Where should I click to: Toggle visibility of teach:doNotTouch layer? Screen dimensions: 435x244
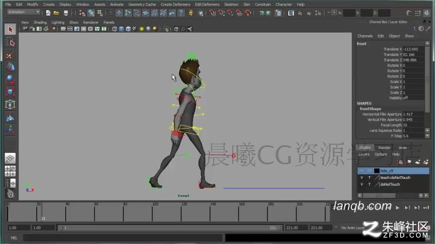[x=362, y=178]
